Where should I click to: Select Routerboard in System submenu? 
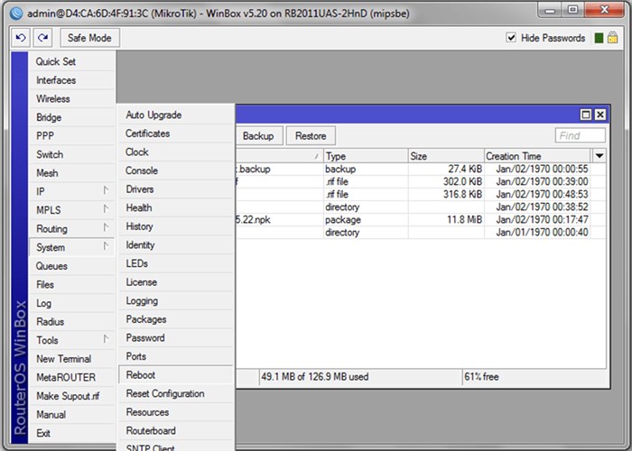[x=176, y=430]
